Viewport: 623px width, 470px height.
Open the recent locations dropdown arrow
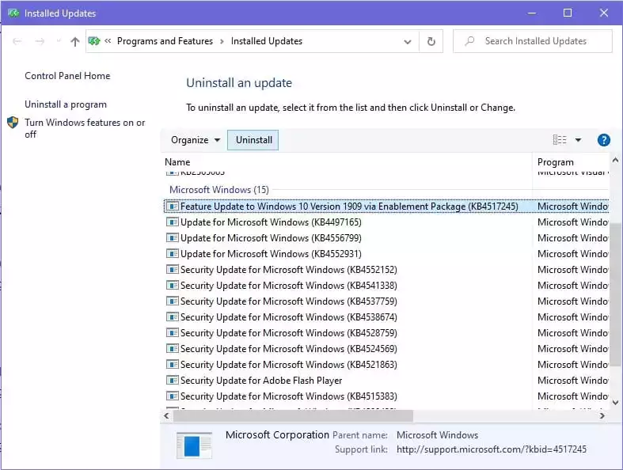click(x=59, y=41)
